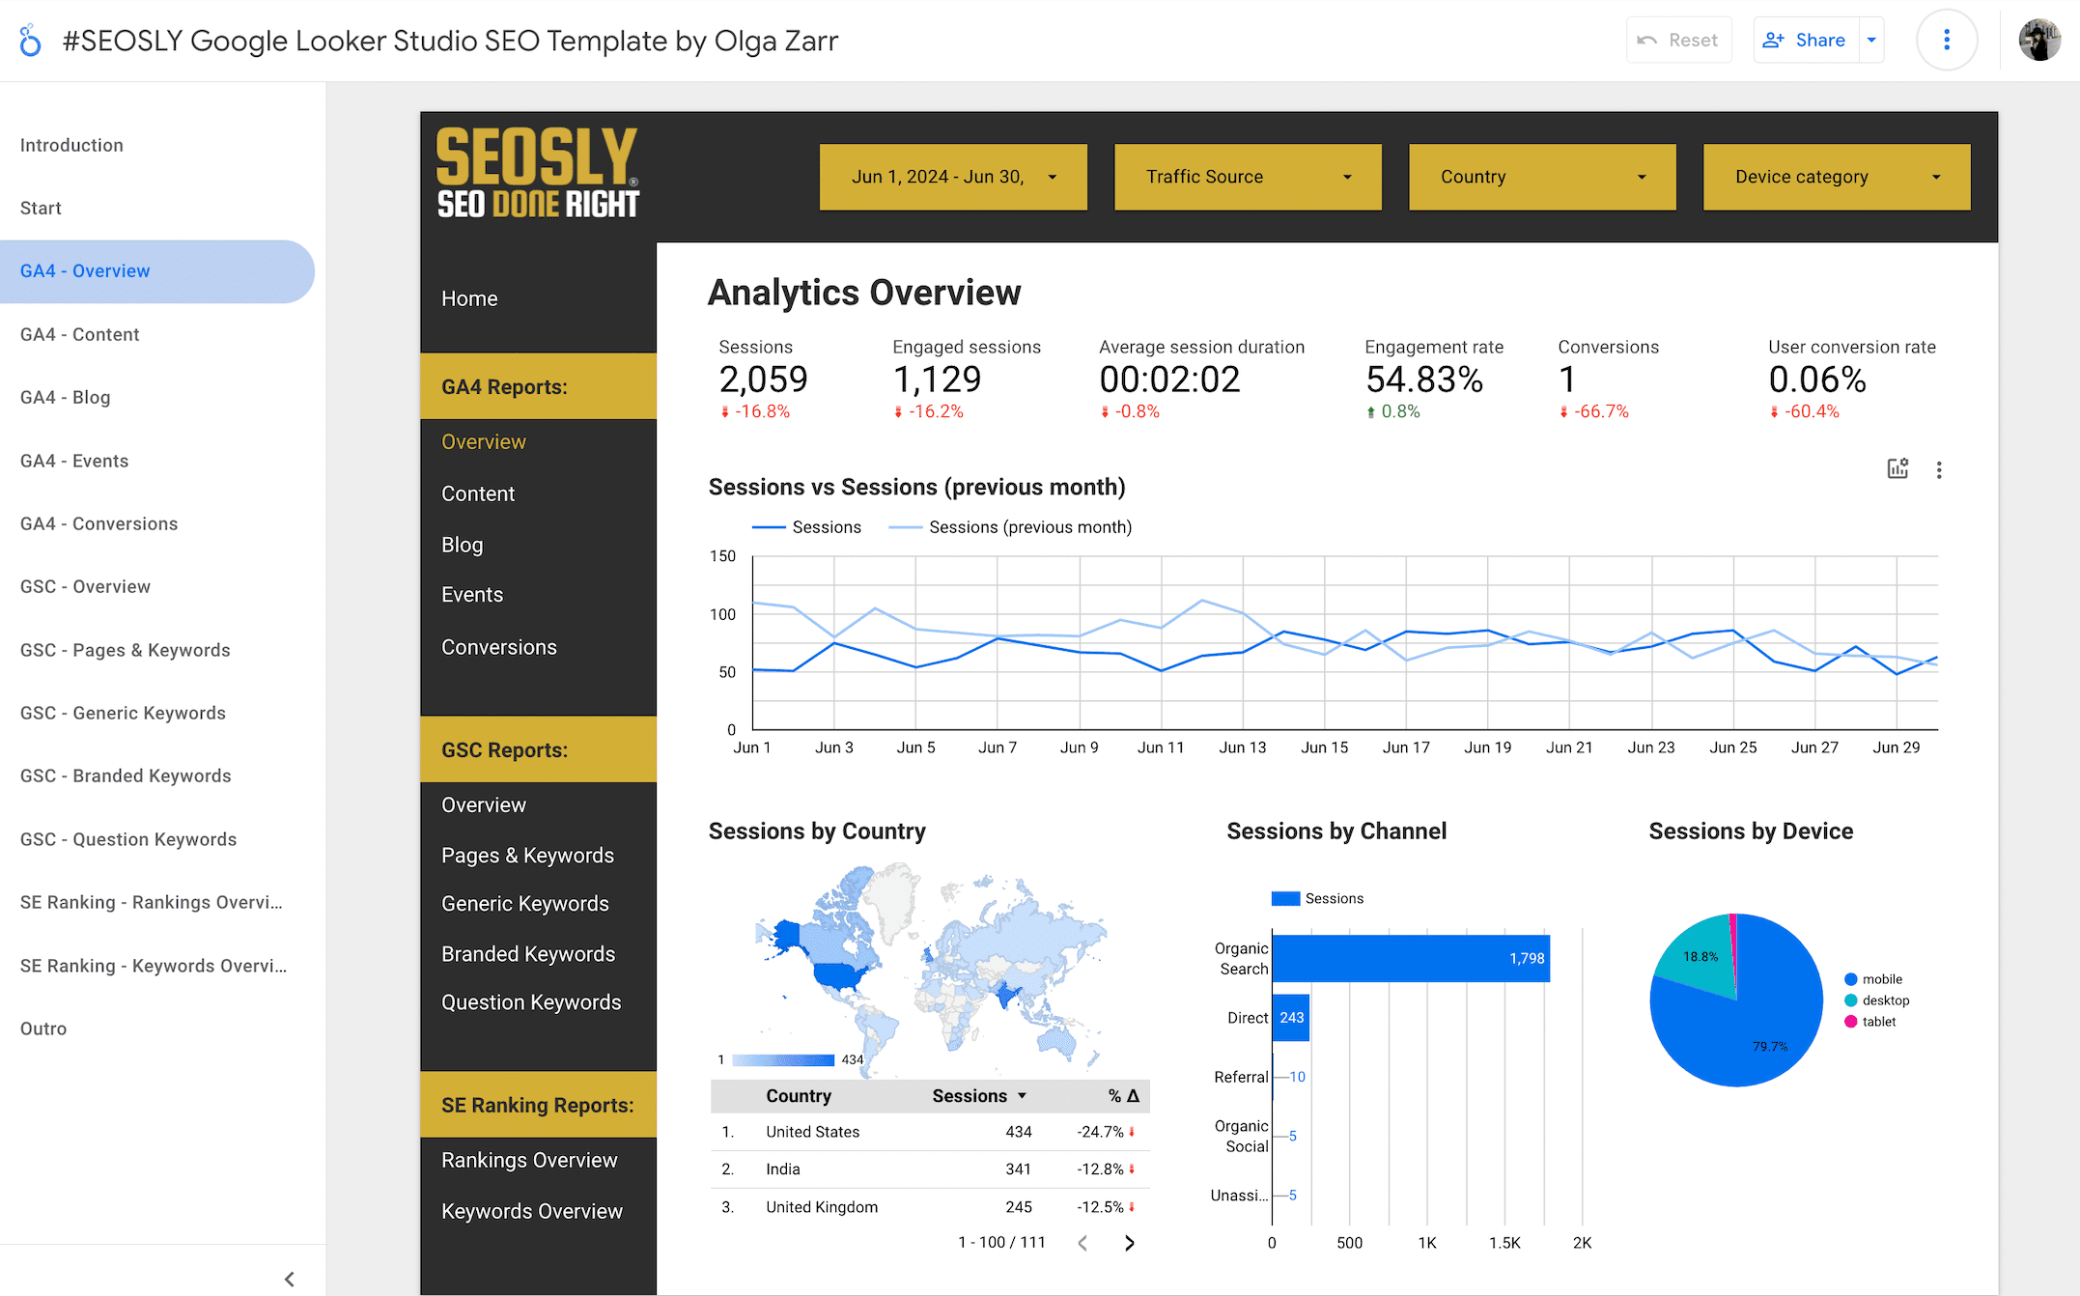Open the Start page
2080x1296 pixels.
tap(41, 208)
